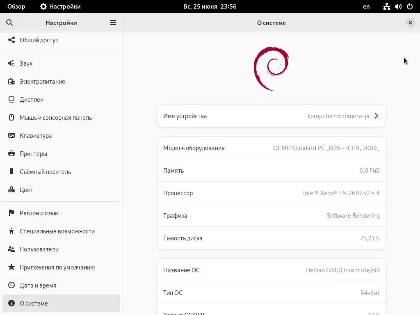Open Электропитание settings panel
The height and width of the screenshot is (315, 420).
pos(62,82)
